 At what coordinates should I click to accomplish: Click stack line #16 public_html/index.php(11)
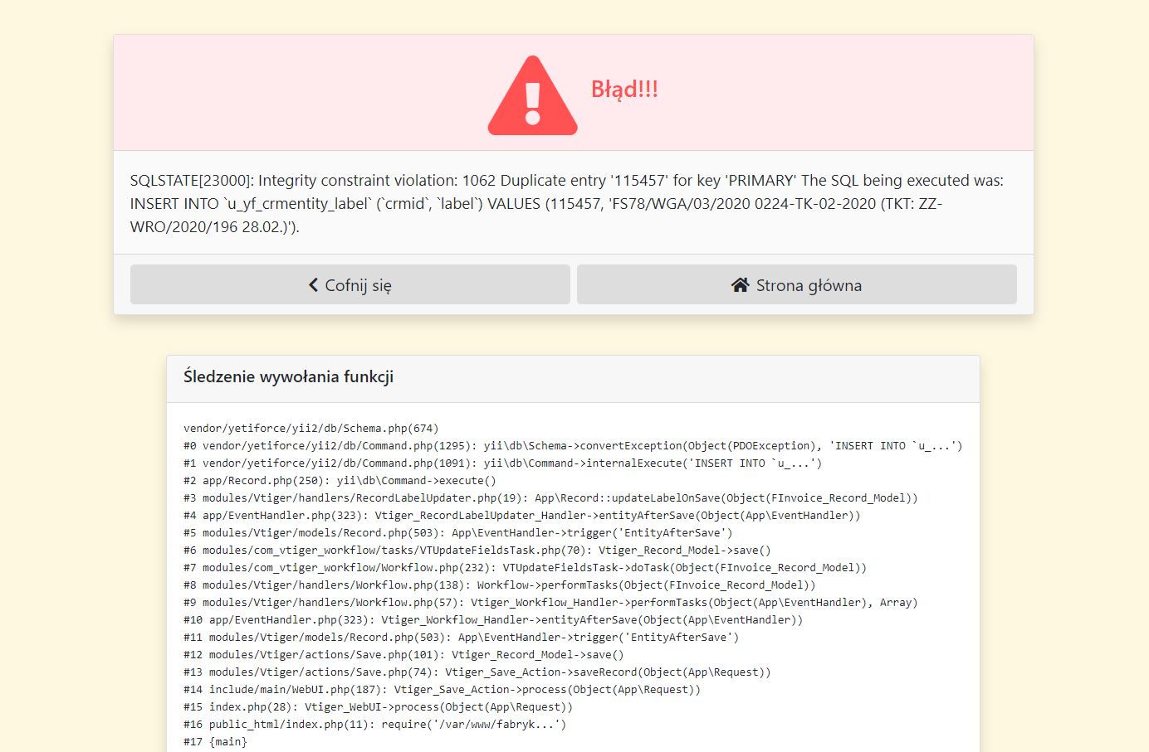[374, 725]
